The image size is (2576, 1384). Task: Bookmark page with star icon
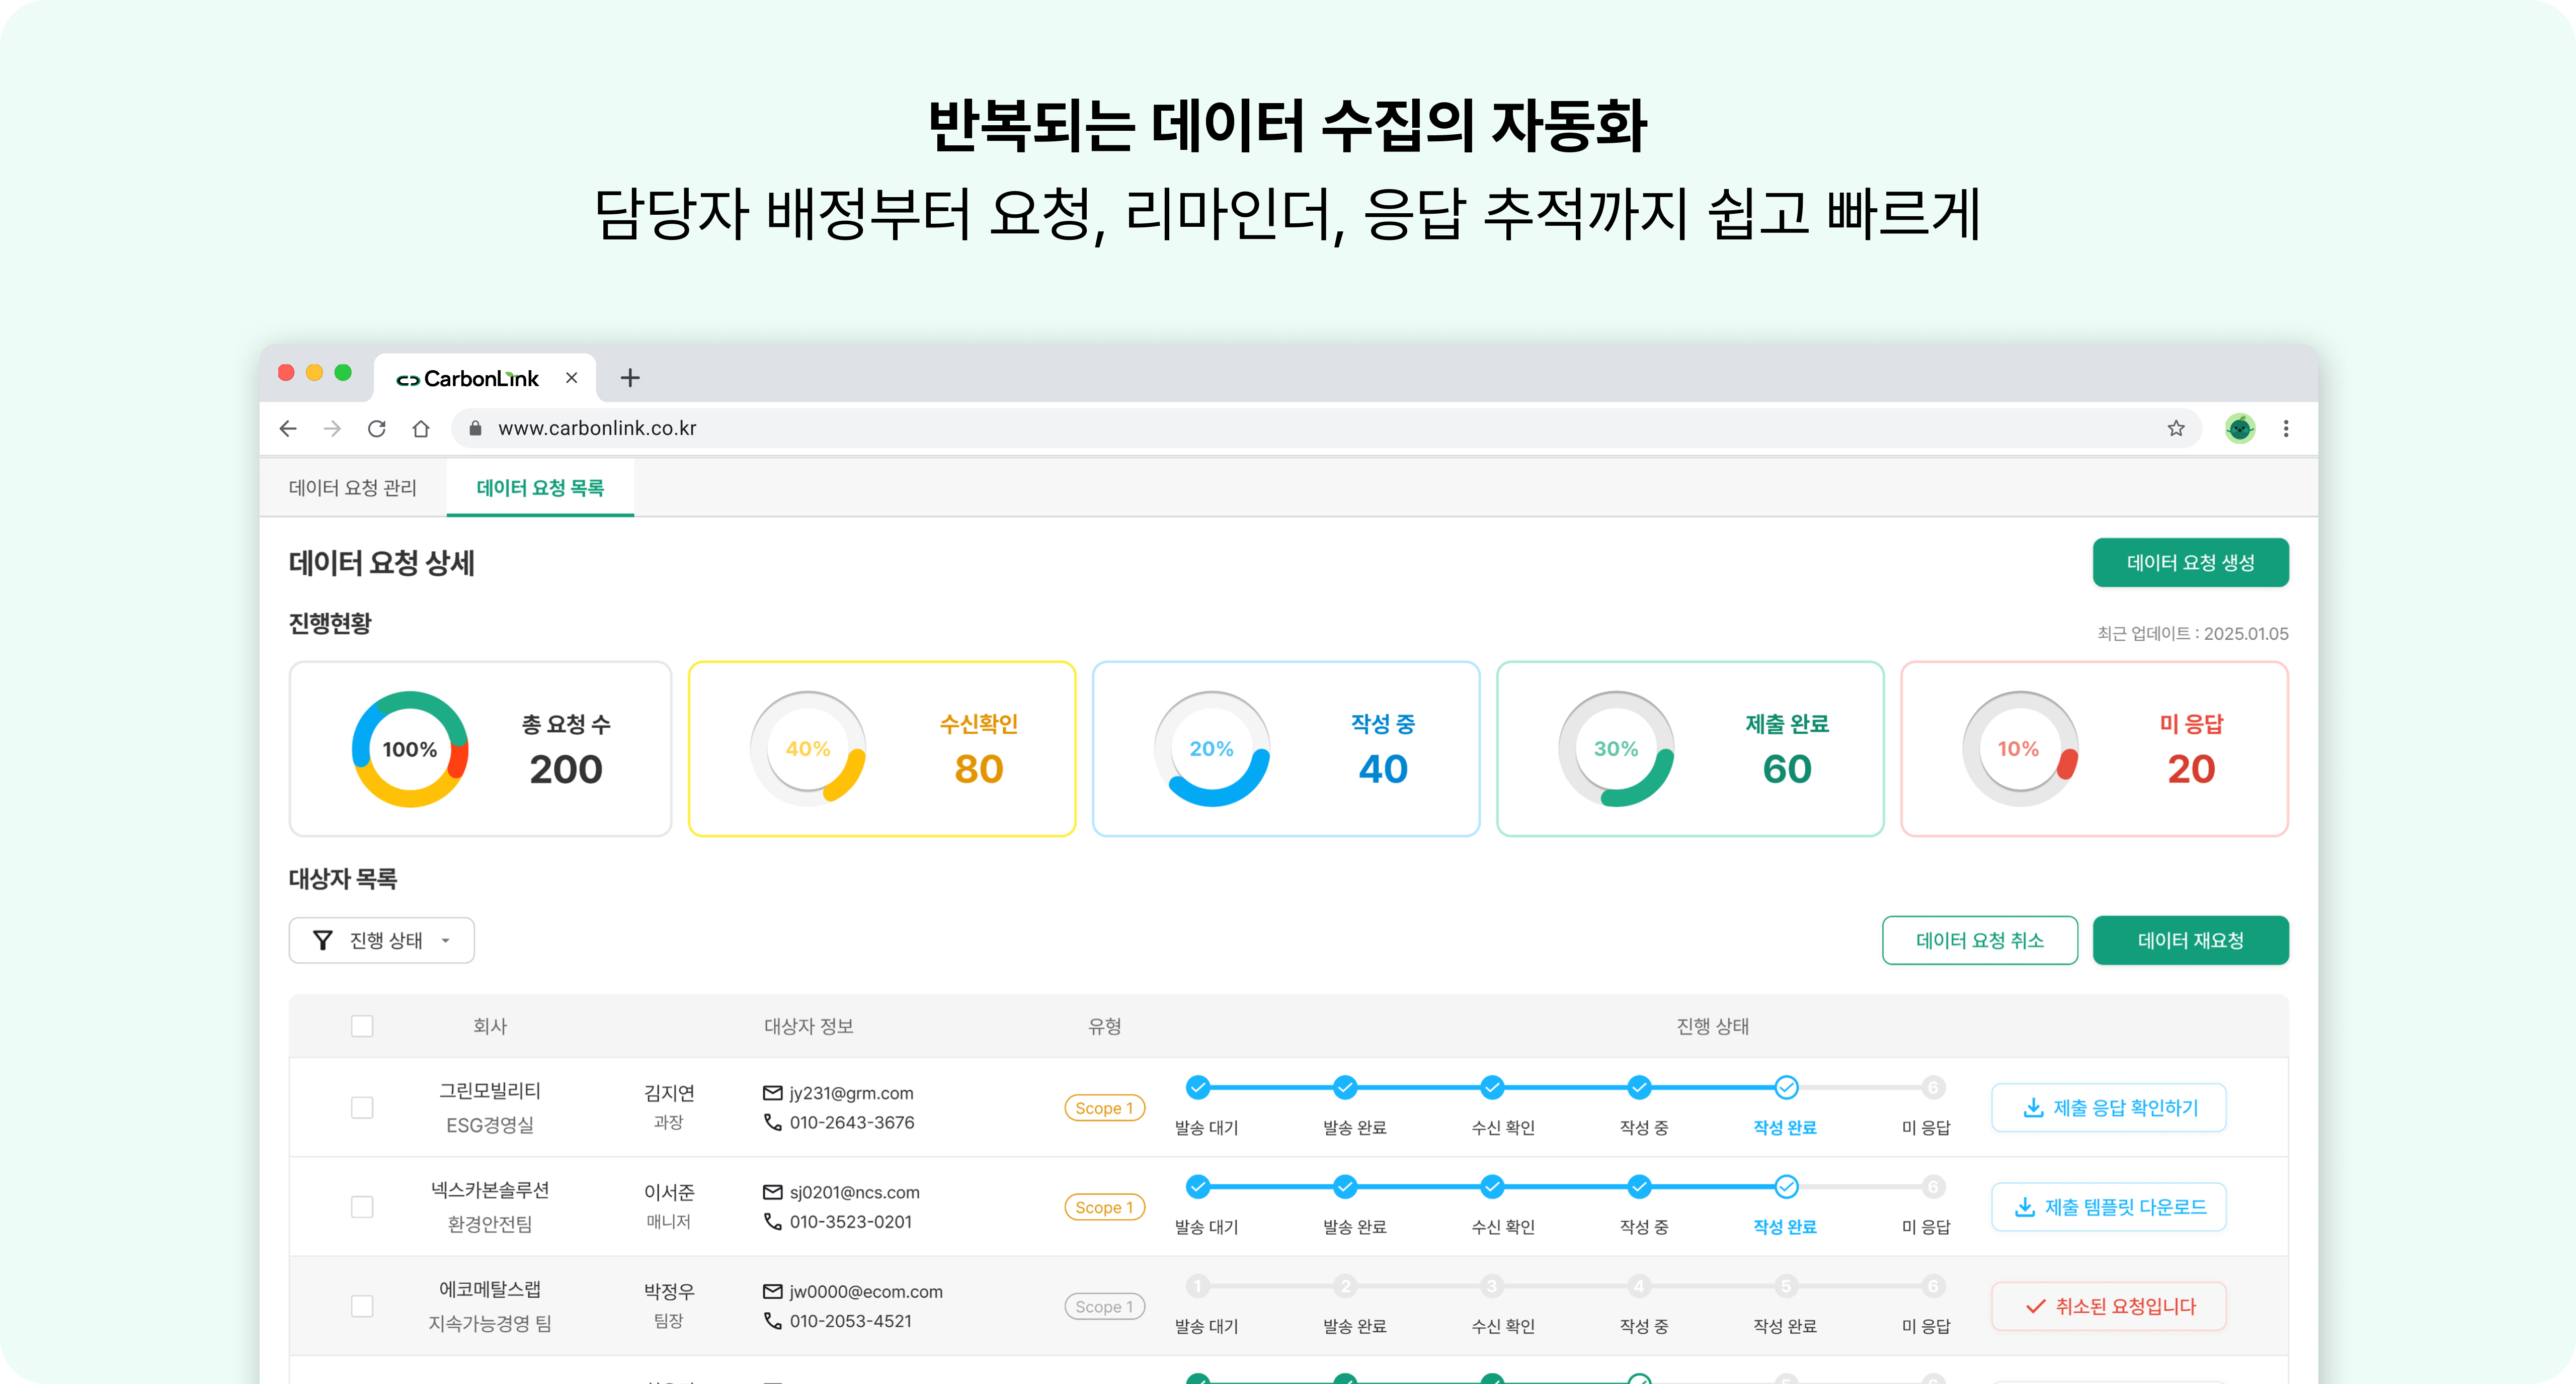pos(2175,428)
